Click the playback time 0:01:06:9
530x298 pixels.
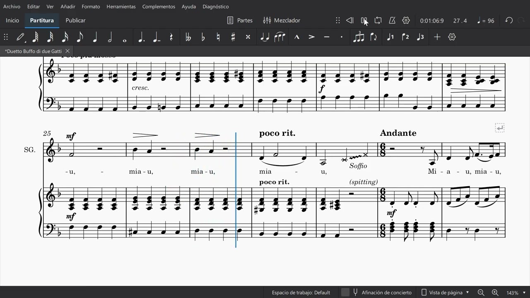coord(432,21)
